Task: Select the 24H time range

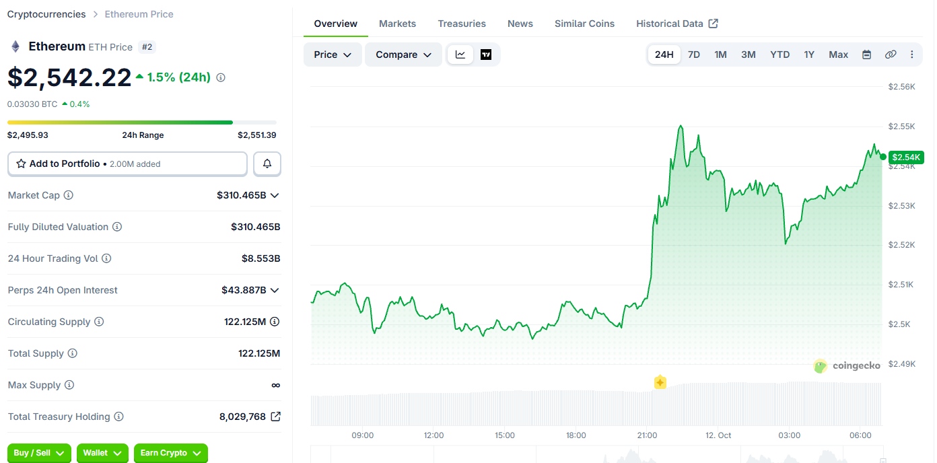Action: pos(664,55)
